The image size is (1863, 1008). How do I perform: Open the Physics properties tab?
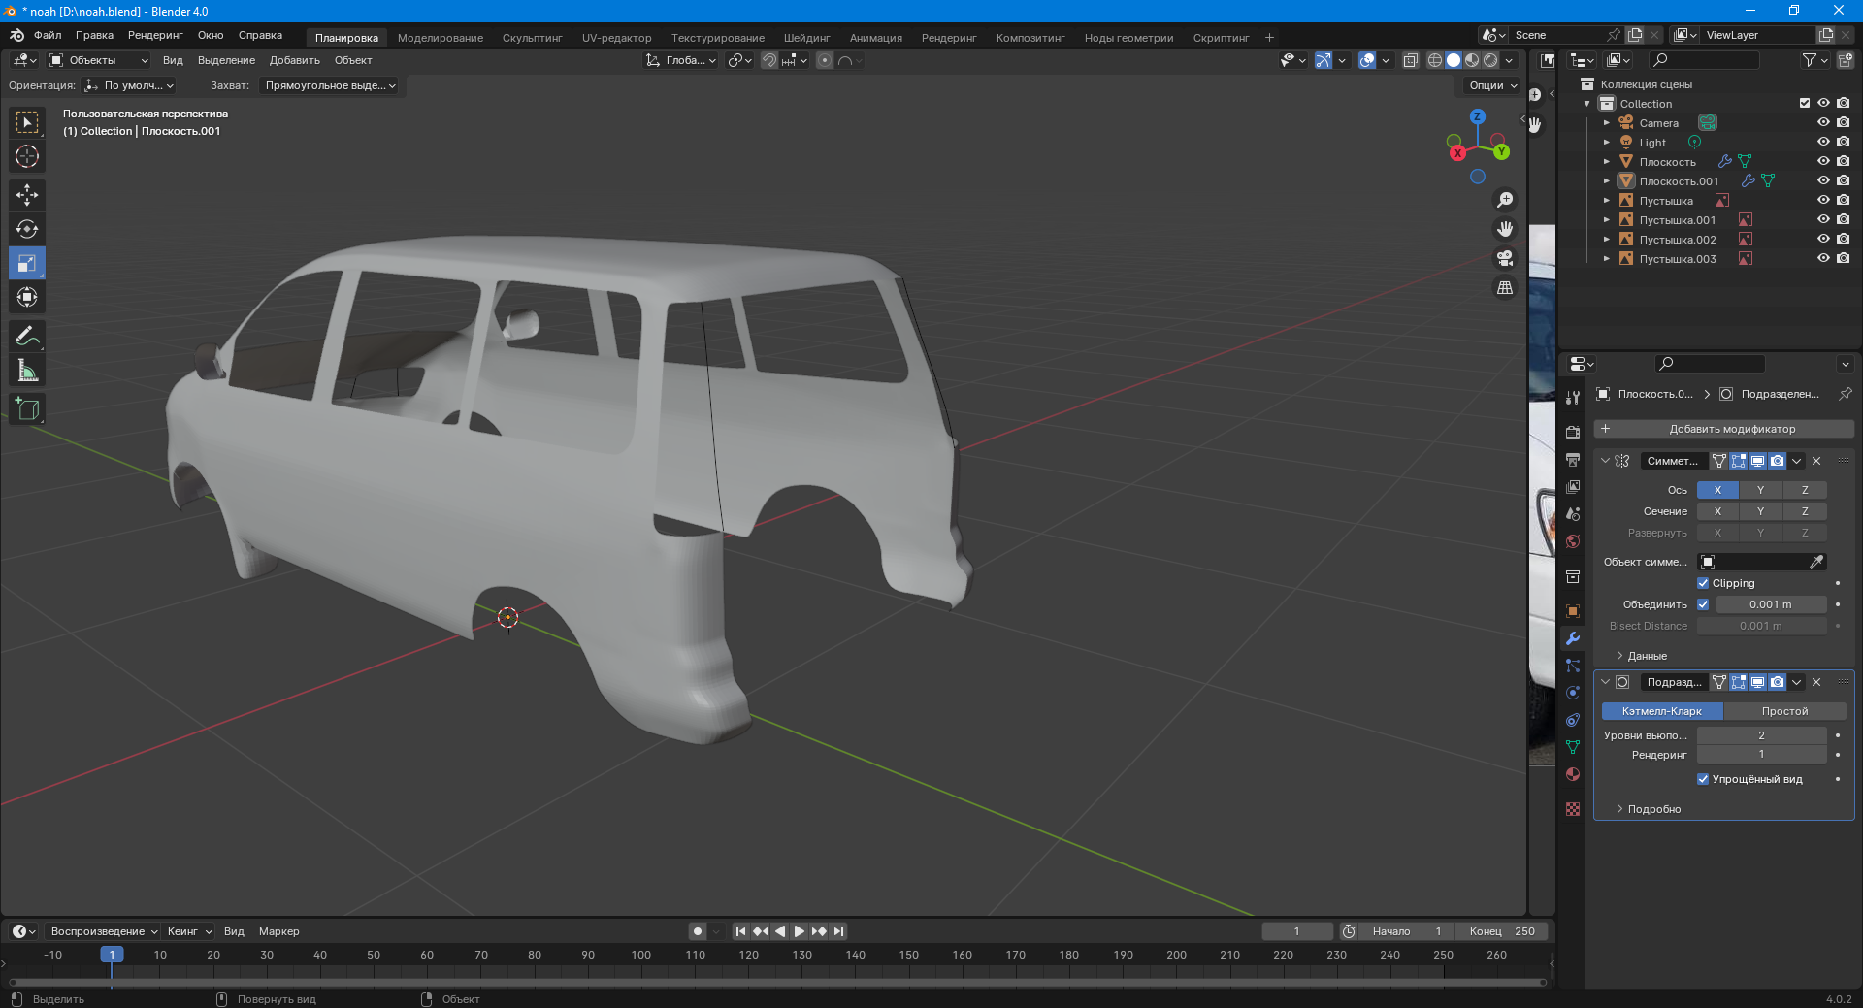coord(1573,693)
